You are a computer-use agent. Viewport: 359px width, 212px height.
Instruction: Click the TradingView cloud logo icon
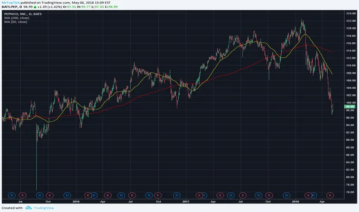pos(29,208)
